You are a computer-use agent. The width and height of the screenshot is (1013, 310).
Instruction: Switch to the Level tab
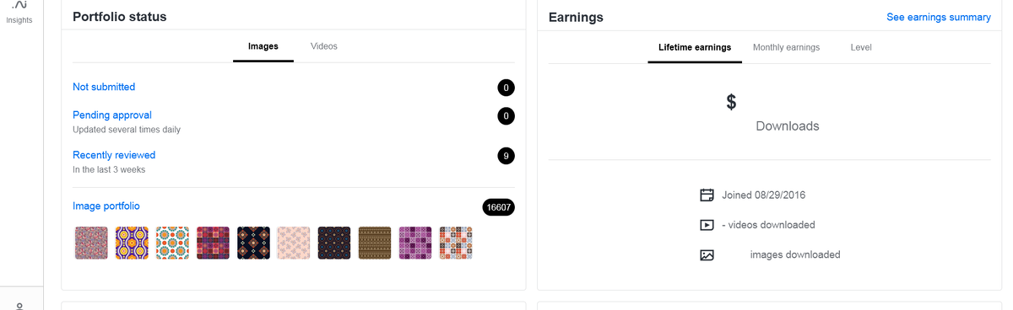click(861, 47)
